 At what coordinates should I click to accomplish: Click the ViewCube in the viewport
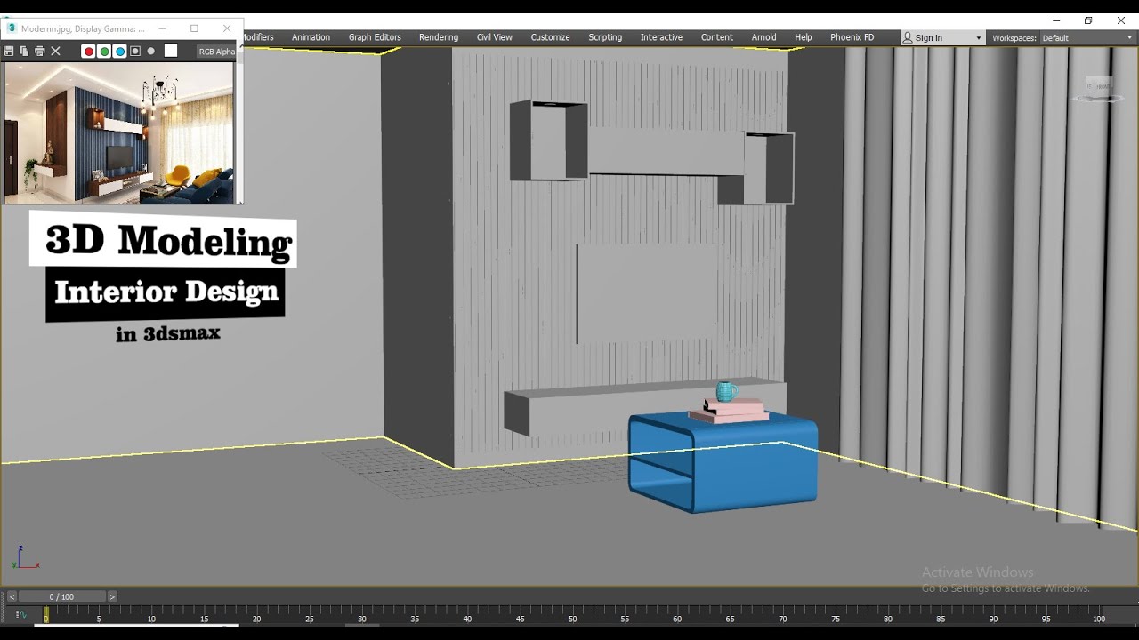click(x=1099, y=88)
